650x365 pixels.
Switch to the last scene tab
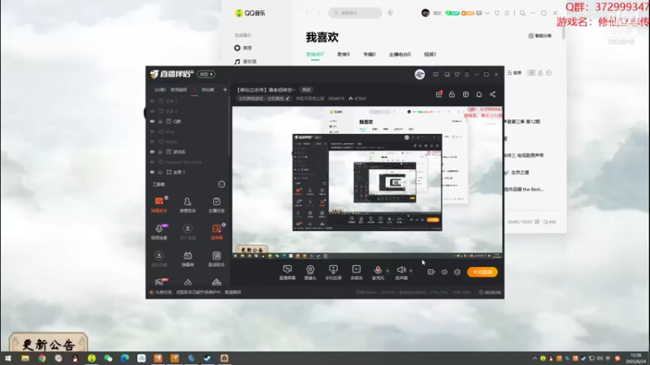pos(208,89)
